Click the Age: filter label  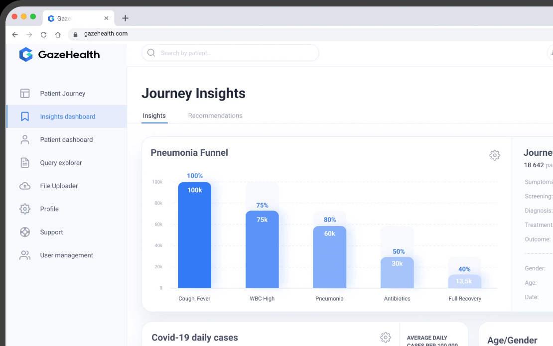pyautogui.click(x=531, y=283)
